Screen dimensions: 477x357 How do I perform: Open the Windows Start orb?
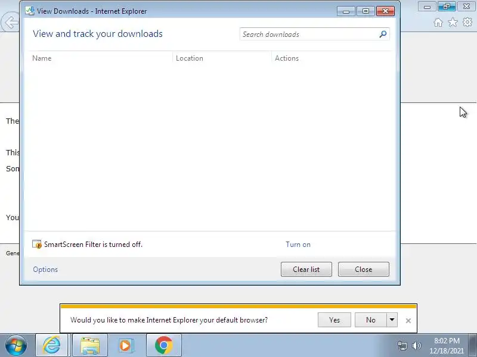point(16,346)
